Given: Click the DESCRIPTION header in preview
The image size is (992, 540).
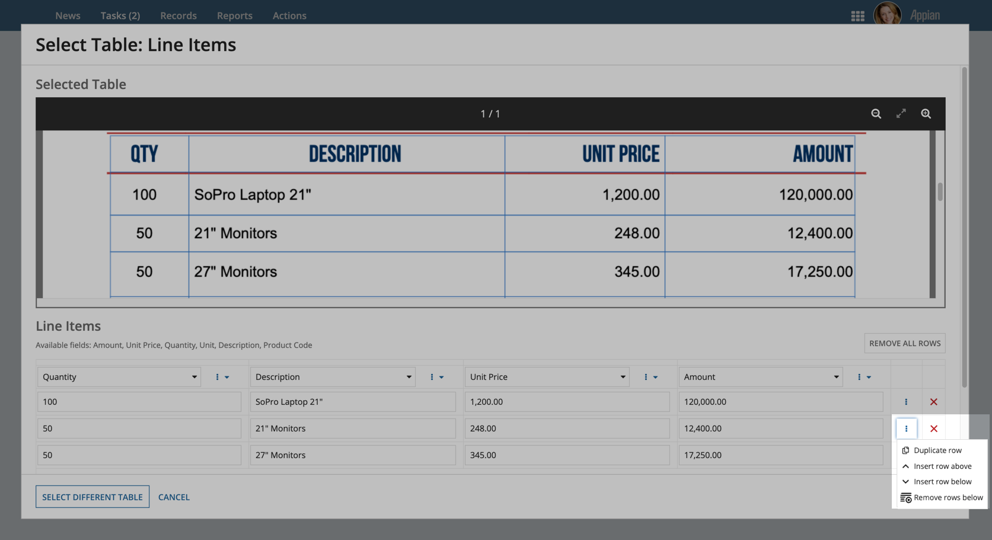Looking at the screenshot, I should (x=355, y=154).
